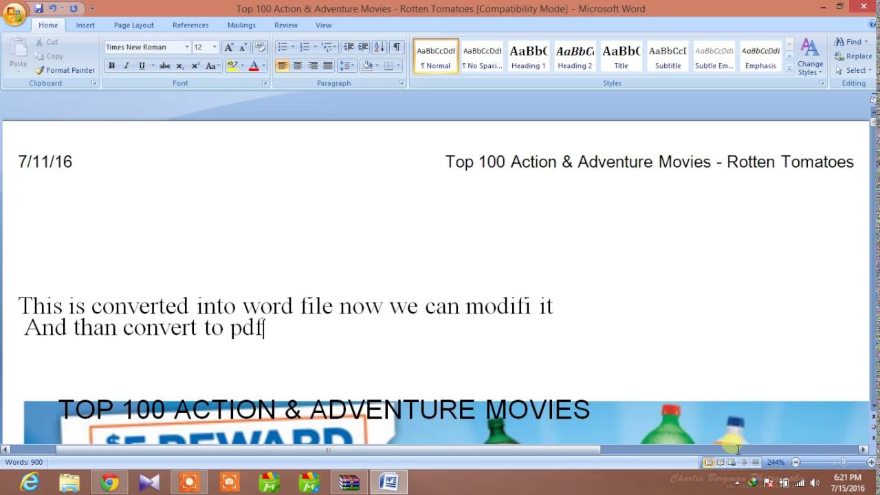
Task: Open the References tab
Action: [190, 25]
